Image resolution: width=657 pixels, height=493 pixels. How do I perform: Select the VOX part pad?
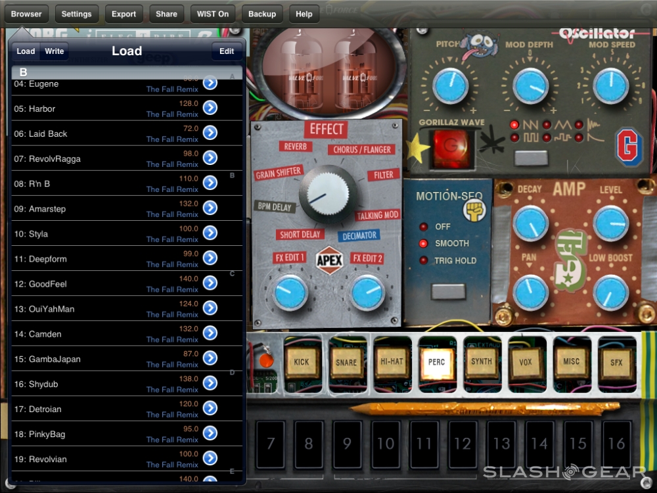click(x=526, y=362)
